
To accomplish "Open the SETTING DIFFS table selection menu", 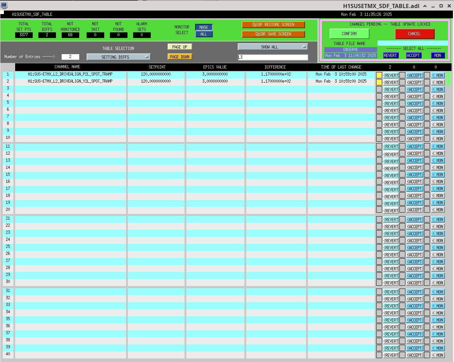I will click(119, 57).
